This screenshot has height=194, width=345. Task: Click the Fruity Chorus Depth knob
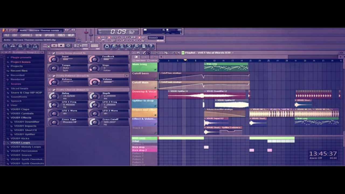pyautogui.click(x=95, y=96)
